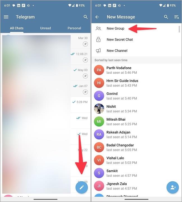Switch to the All Chats tab
This screenshot has width=182, height=202.
(17, 28)
